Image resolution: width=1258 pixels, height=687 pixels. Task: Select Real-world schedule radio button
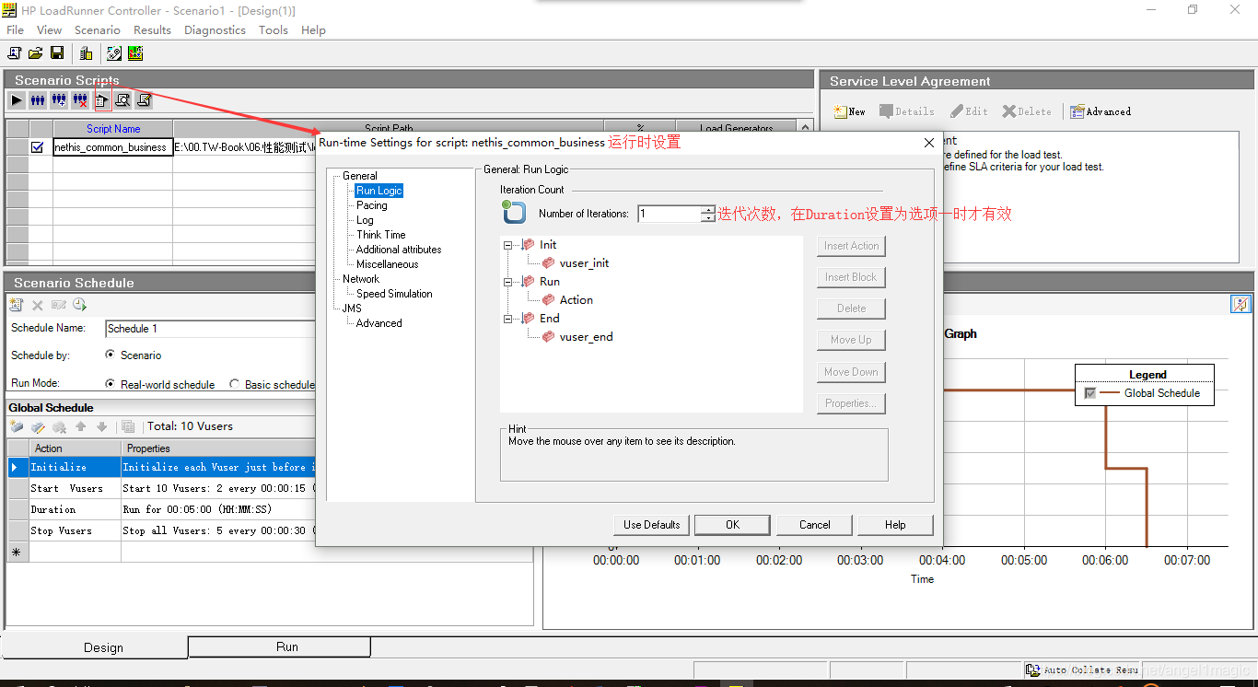point(111,384)
